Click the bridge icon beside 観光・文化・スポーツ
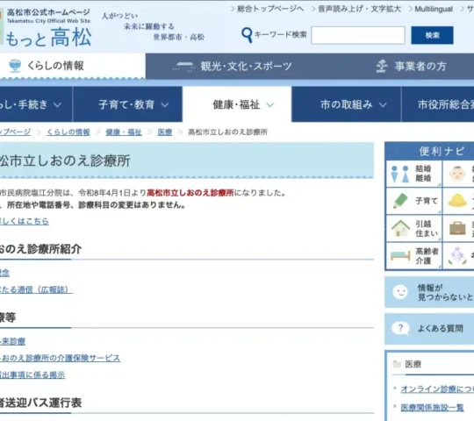 pyautogui.click(x=184, y=67)
